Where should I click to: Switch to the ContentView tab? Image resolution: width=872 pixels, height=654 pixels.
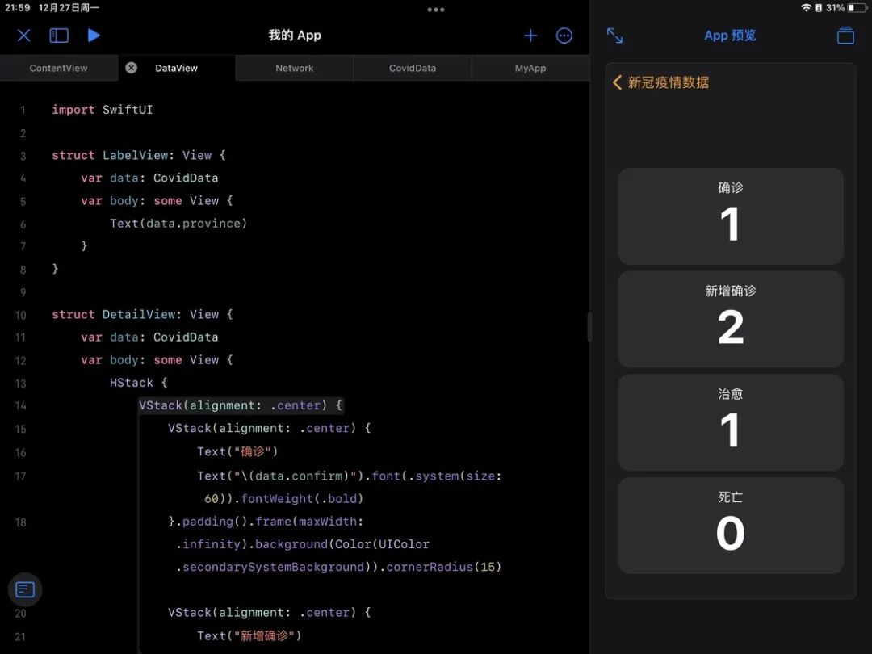tap(58, 68)
